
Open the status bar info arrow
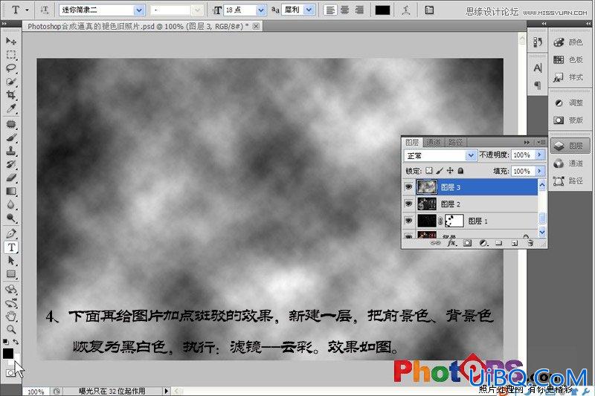tap(166, 391)
